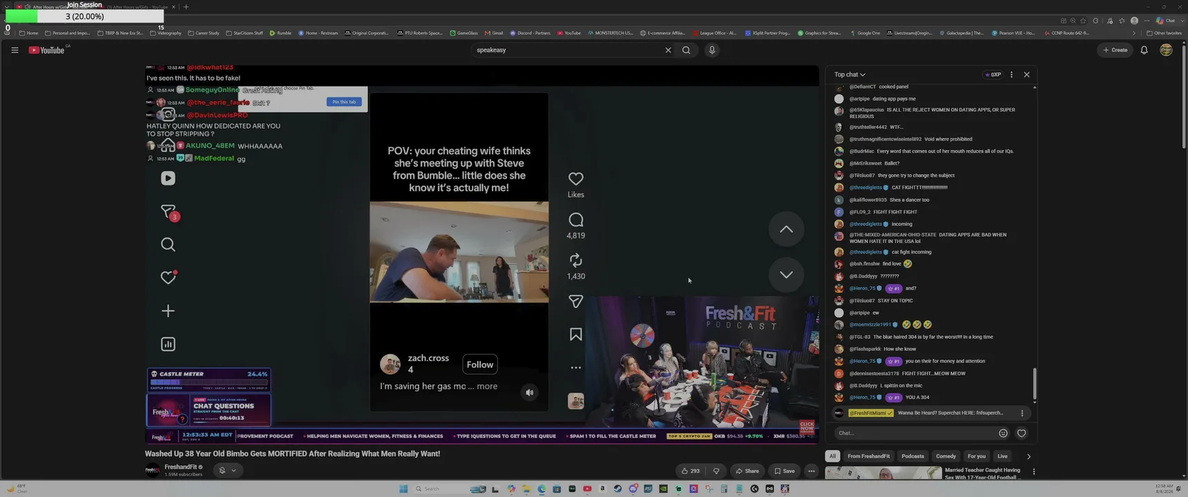Open the sidebar search magnifier
The height and width of the screenshot is (497, 1188).
click(x=168, y=244)
